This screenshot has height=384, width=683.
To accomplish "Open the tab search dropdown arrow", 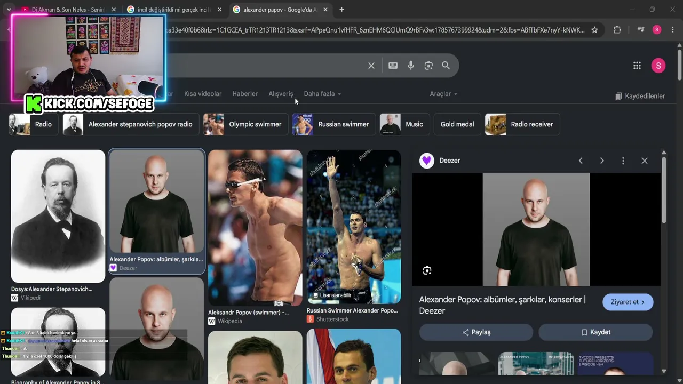I will point(9,10).
